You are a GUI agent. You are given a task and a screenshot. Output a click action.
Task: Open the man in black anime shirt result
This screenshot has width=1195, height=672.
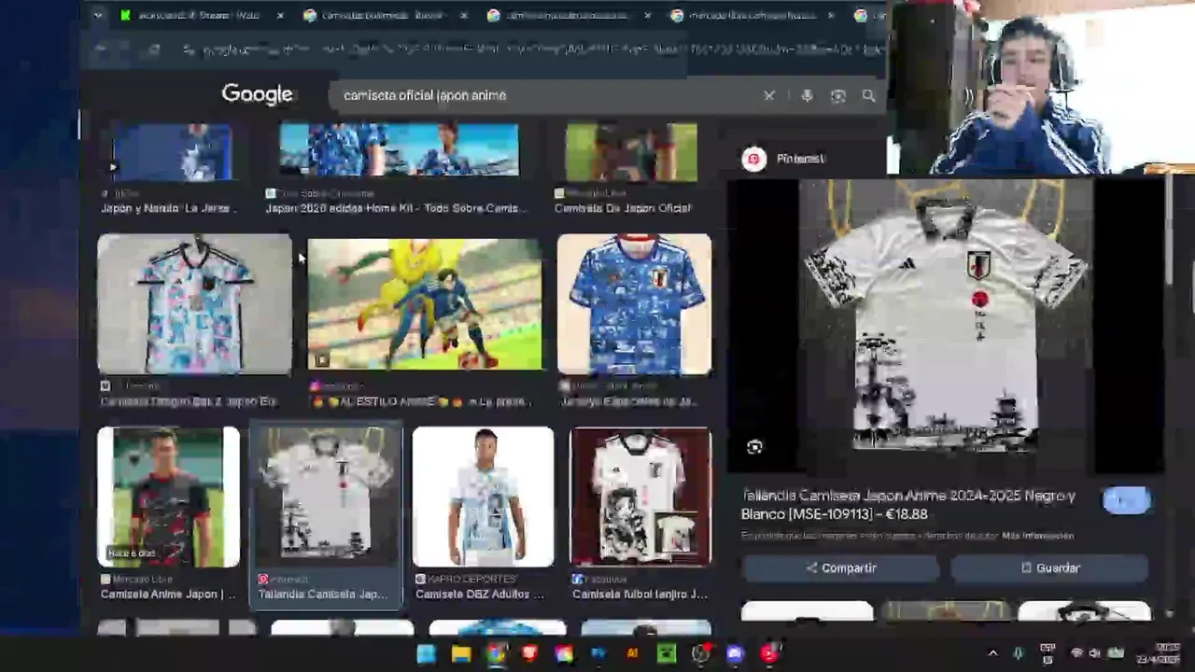tap(168, 497)
